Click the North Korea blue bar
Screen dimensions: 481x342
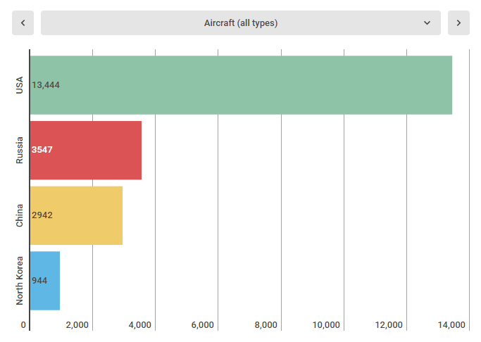[x=45, y=281]
